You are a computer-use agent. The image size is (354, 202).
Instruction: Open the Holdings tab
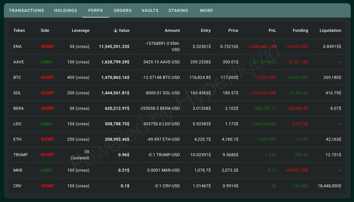pyautogui.click(x=65, y=10)
